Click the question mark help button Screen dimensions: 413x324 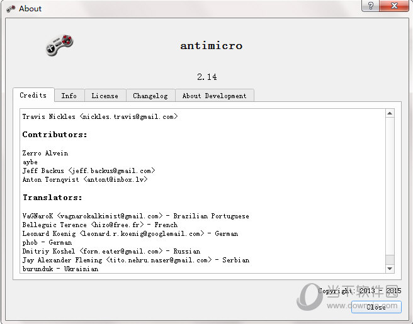pos(371,6)
